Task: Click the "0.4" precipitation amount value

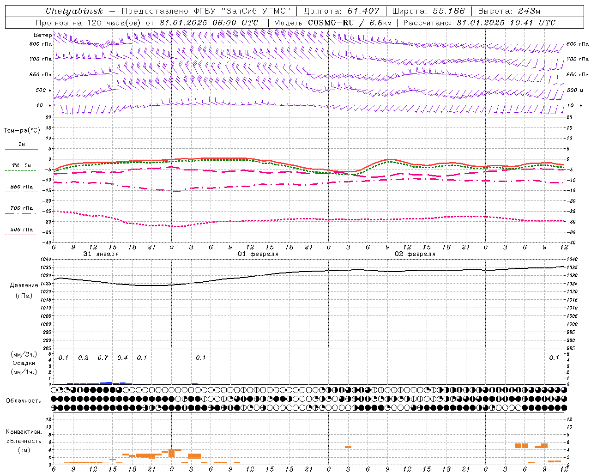Action: tap(122, 358)
